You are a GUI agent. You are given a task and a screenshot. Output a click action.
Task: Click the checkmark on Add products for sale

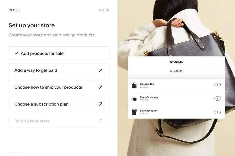(x=16, y=53)
